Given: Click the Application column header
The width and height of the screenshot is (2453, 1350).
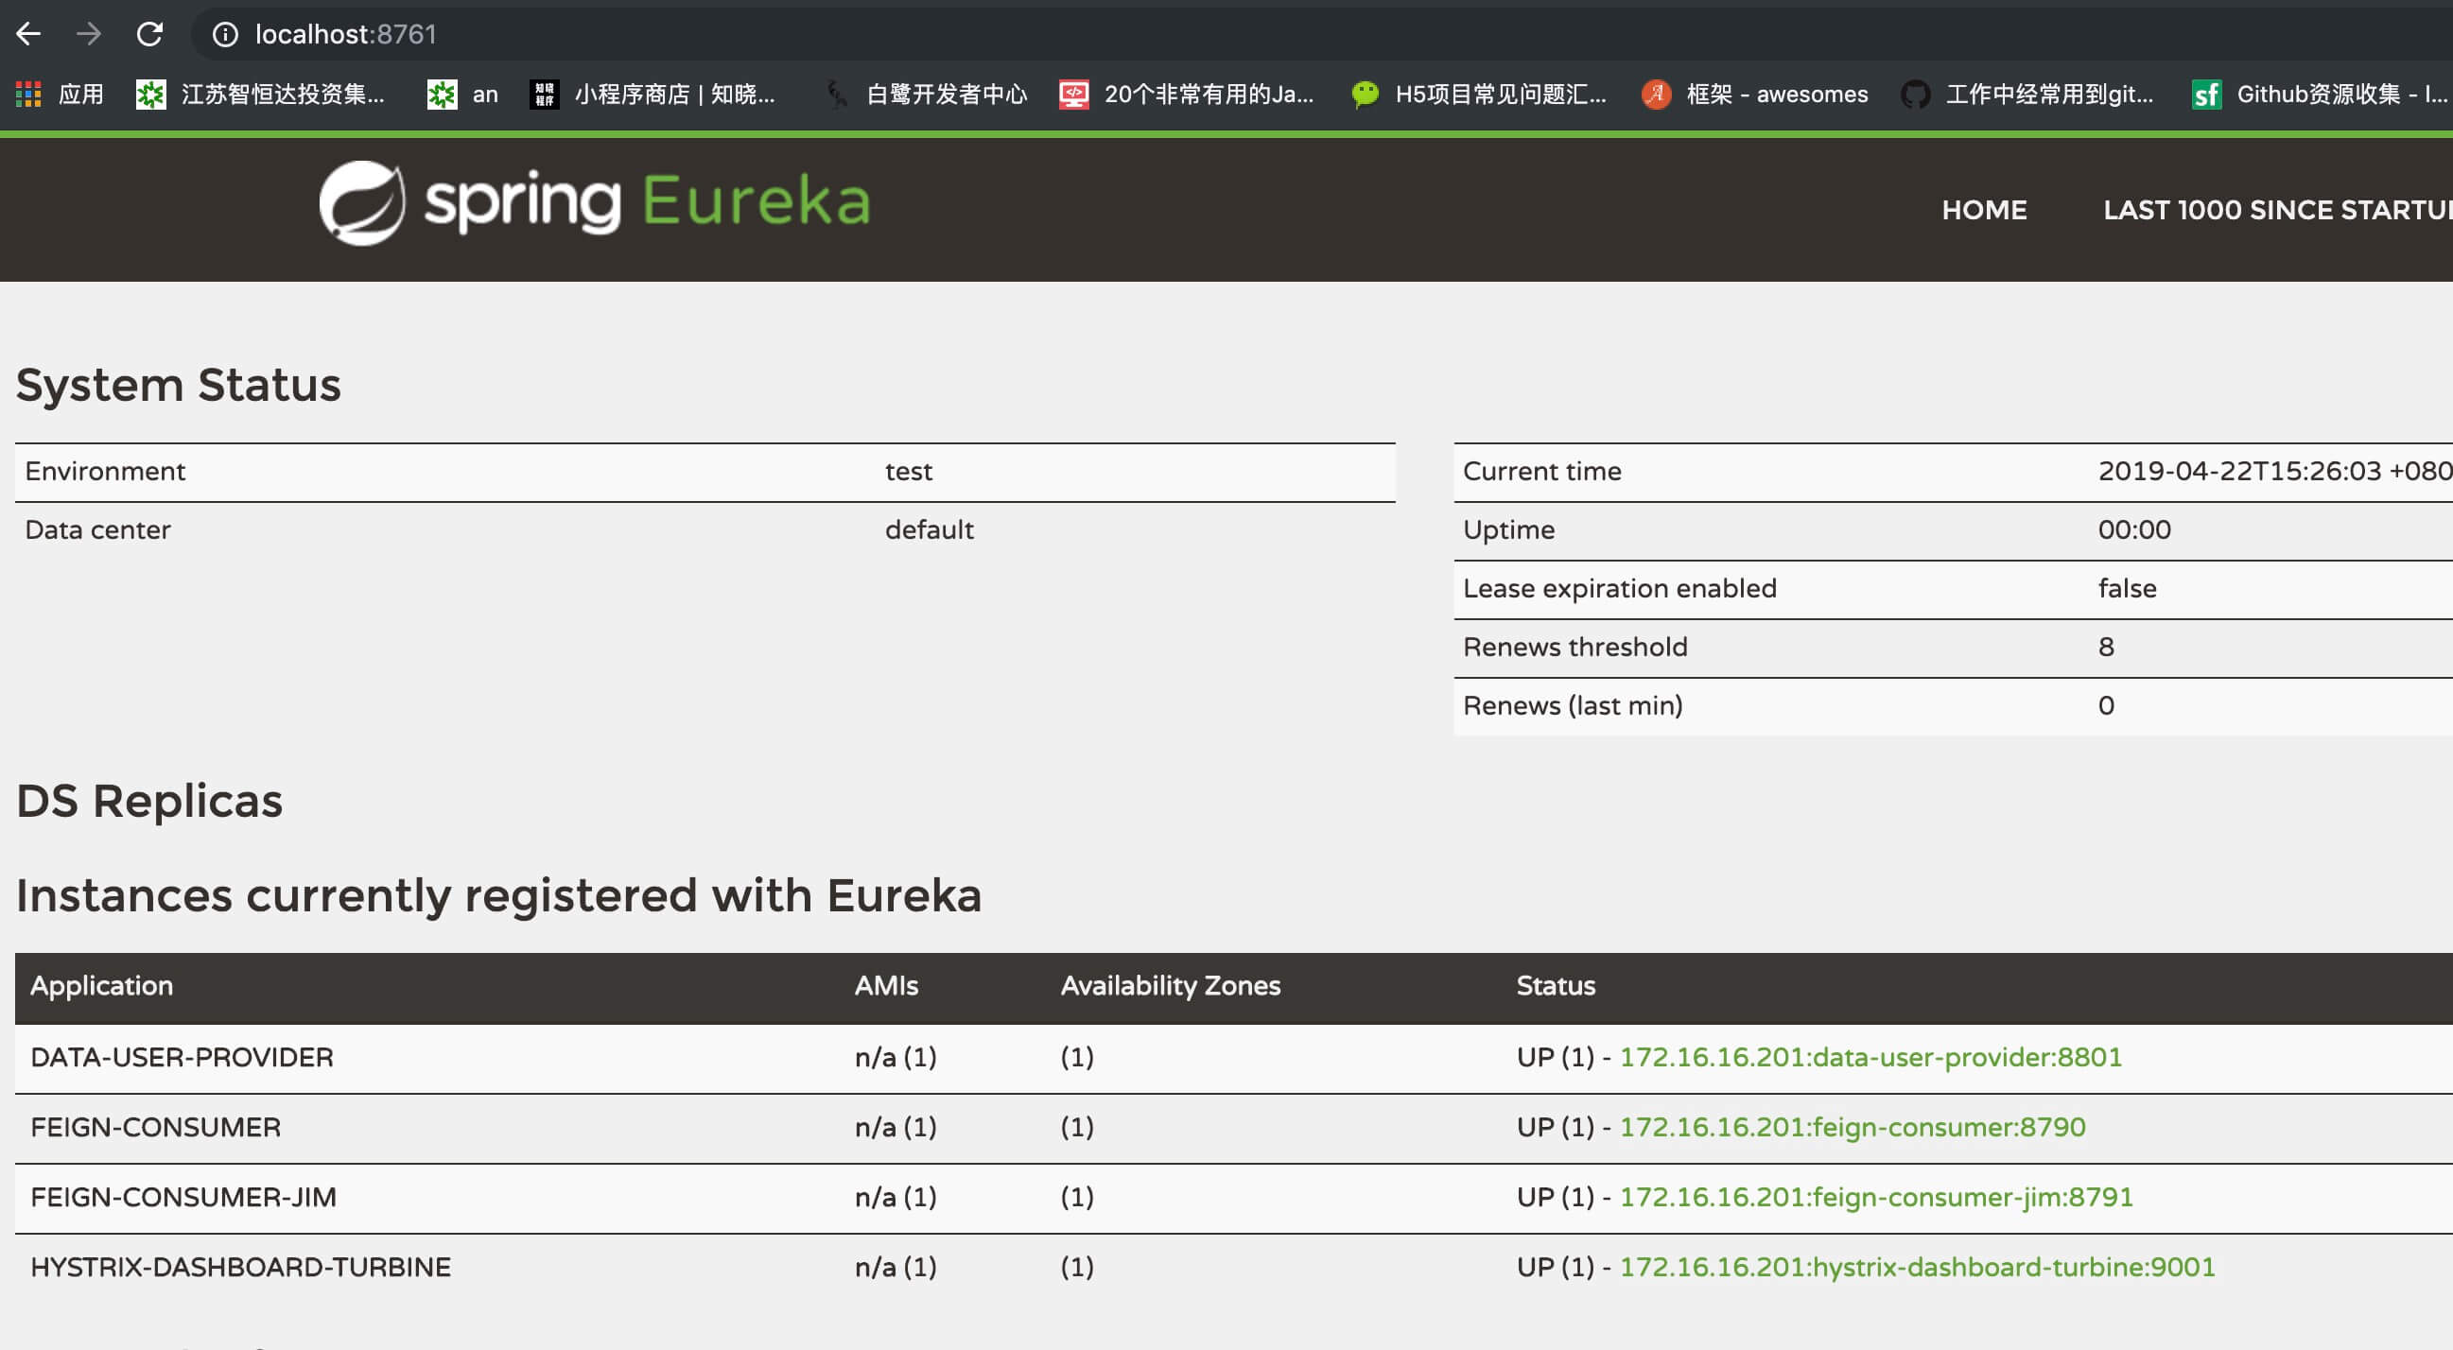Looking at the screenshot, I should [x=102, y=985].
